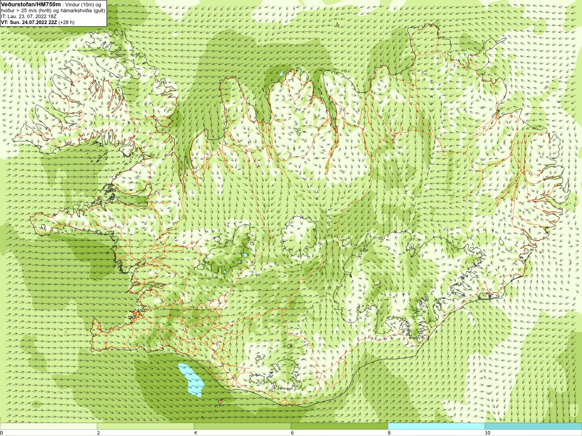Click the 4–6 m/s legend color band

coord(242,426)
